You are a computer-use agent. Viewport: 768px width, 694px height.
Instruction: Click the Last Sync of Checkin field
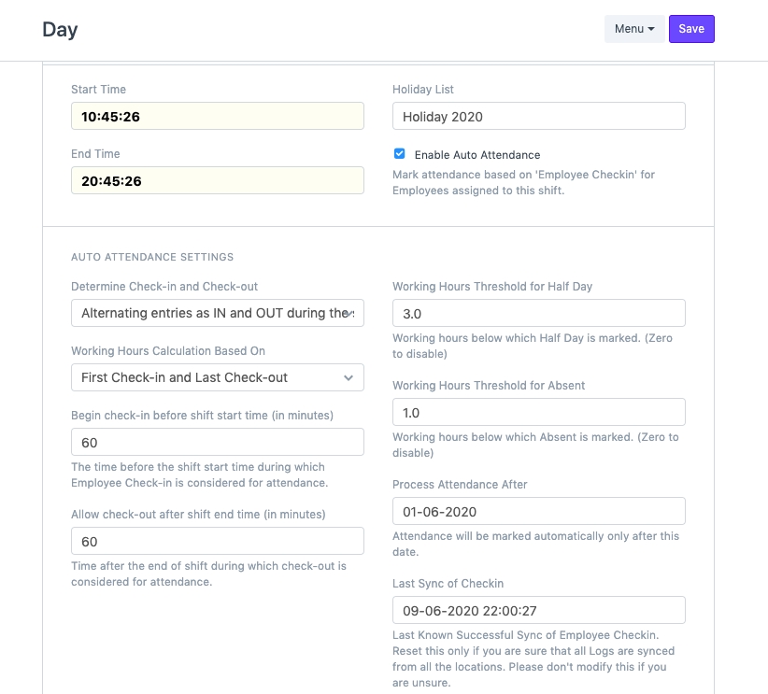(x=538, y=610)
